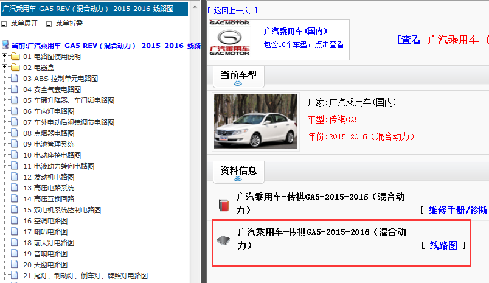Open 10 电动座椅电路图
489x283 pixels.
52,155
